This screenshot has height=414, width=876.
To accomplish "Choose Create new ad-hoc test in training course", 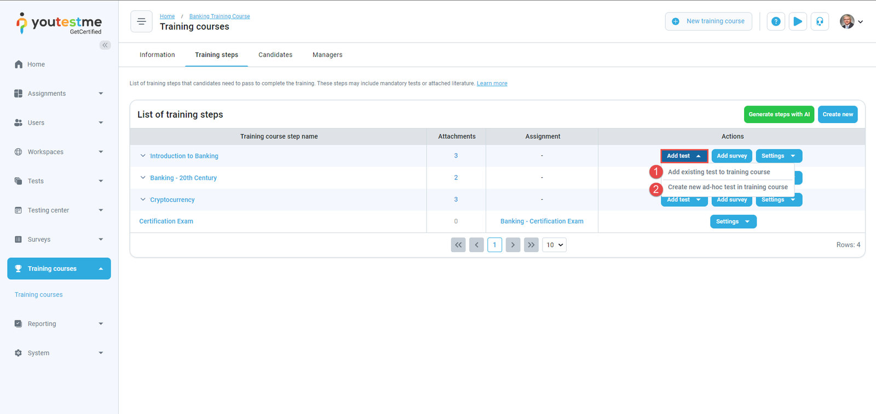I will (728, 187).
